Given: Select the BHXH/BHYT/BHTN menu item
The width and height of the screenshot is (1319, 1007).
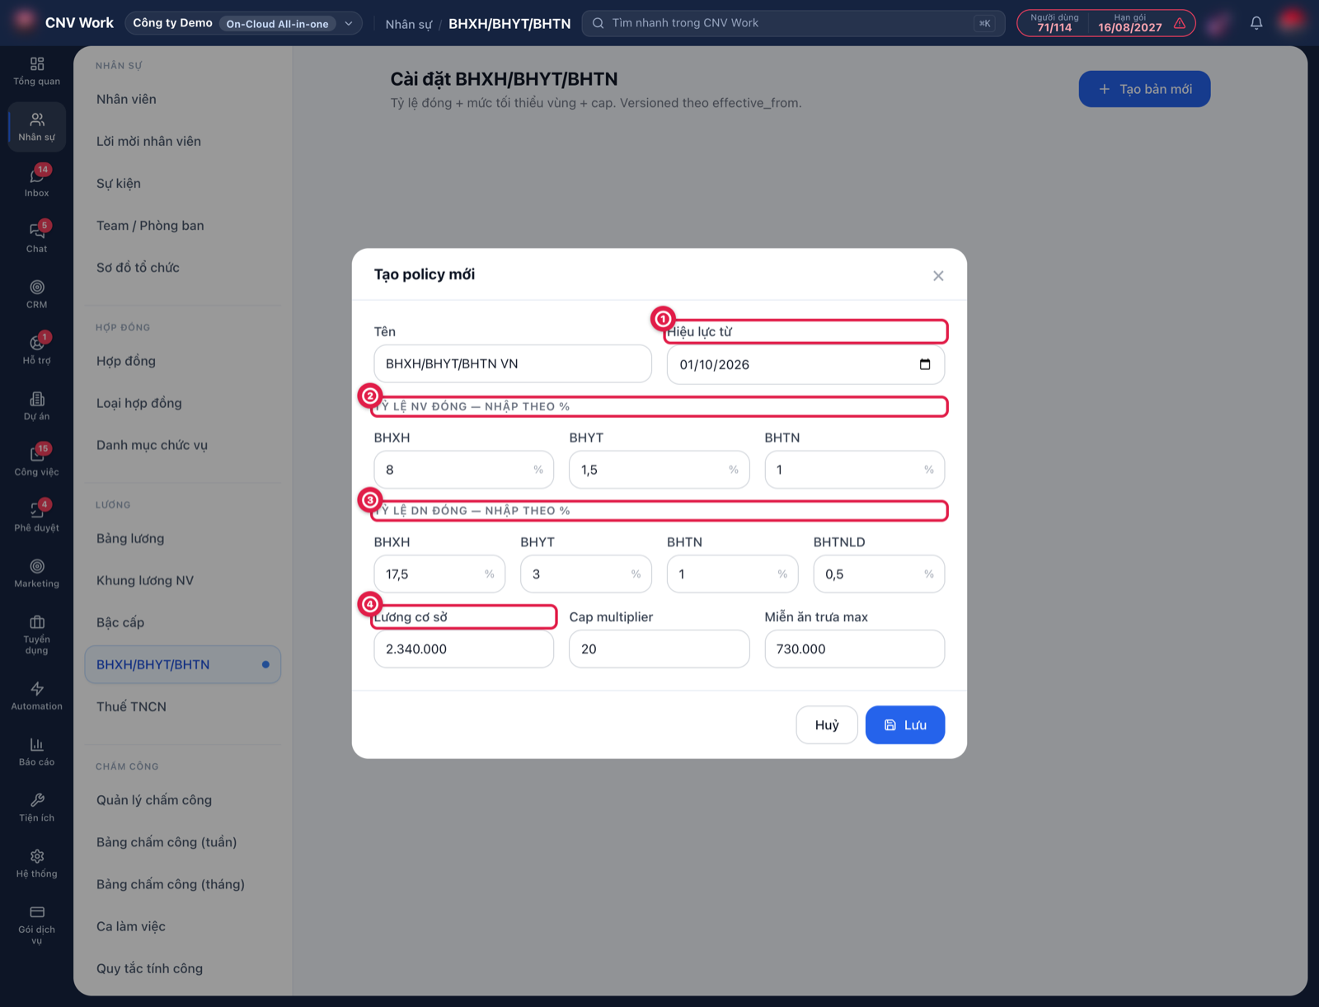Looking at the screenshot, I should tap(182, 664).
